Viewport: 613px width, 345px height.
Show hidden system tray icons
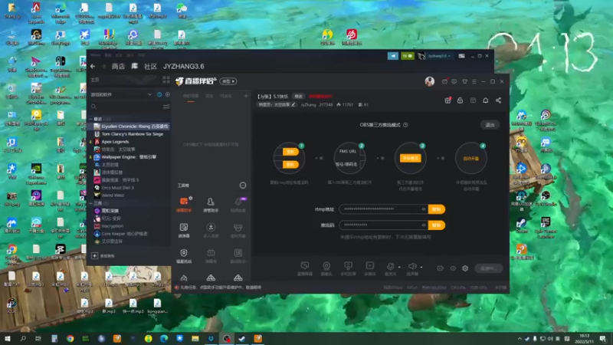click(x=520, y=339)
